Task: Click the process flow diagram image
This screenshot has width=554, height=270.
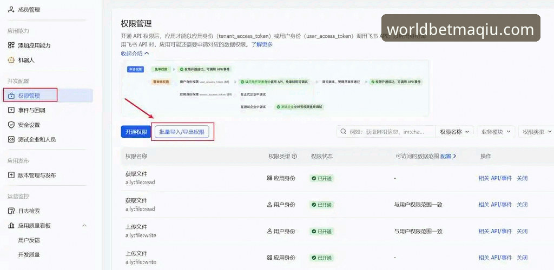Action: point(275,88)
